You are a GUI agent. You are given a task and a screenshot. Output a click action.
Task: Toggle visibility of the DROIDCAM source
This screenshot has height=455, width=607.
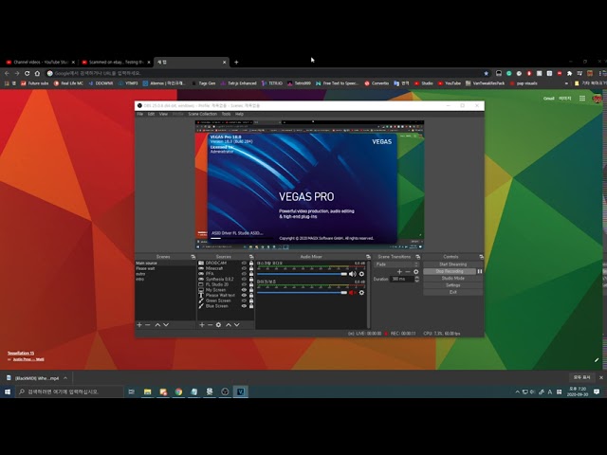click(244, 264)
